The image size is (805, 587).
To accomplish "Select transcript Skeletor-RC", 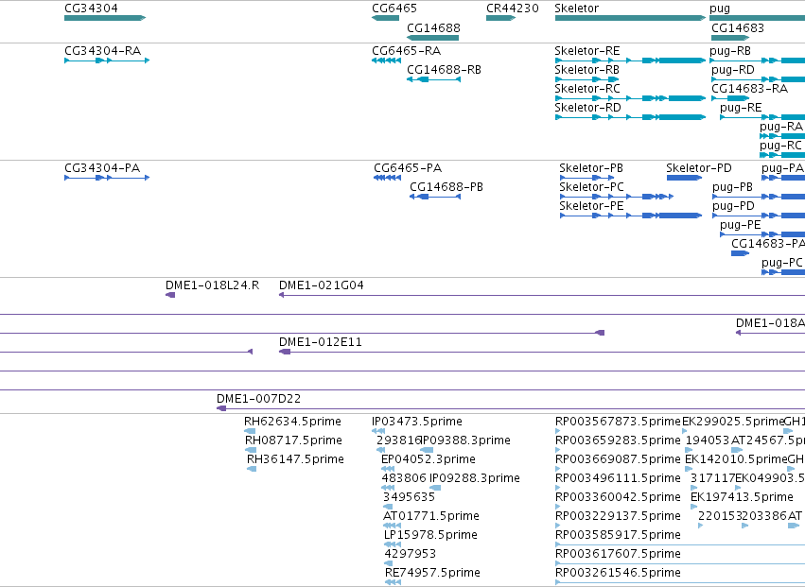I will [x=630, y=98].
